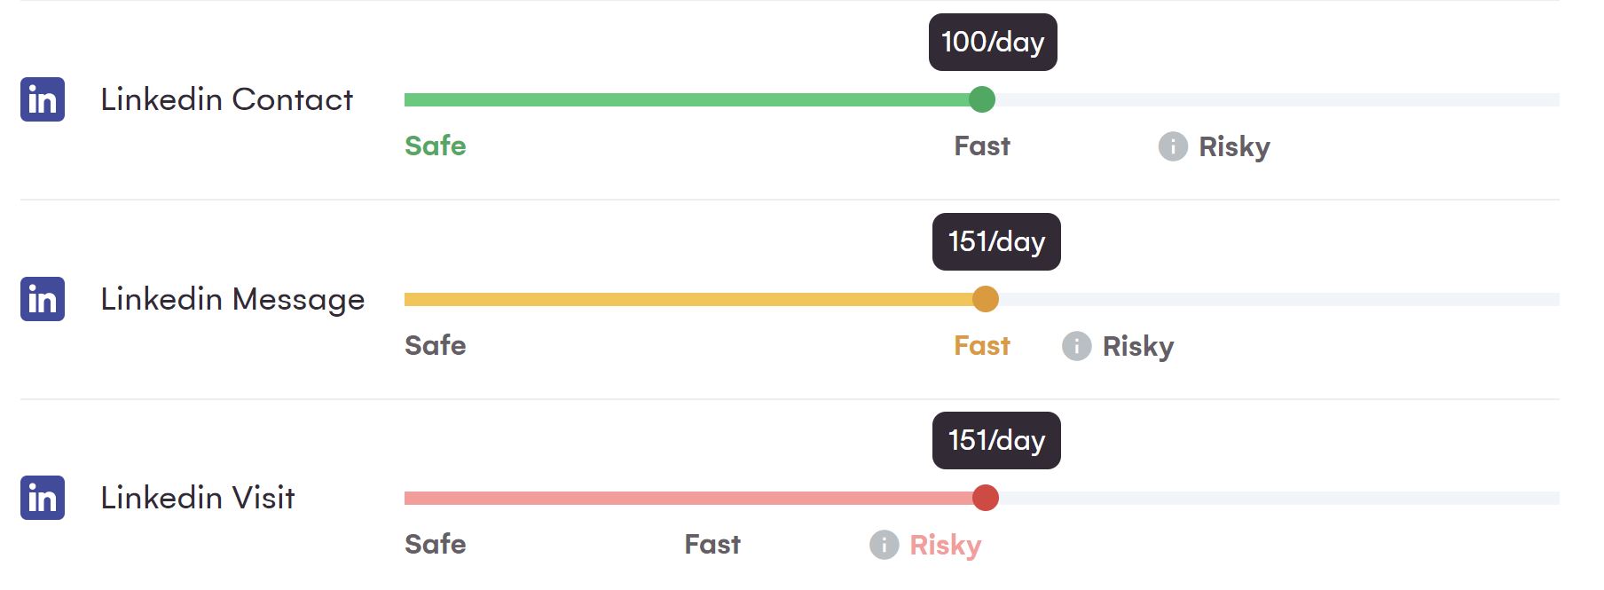Click the orange Linkedin Message slider handle
Image resolution: width=1604 pixels, height=590 pixels.
[x=985, y=299]
